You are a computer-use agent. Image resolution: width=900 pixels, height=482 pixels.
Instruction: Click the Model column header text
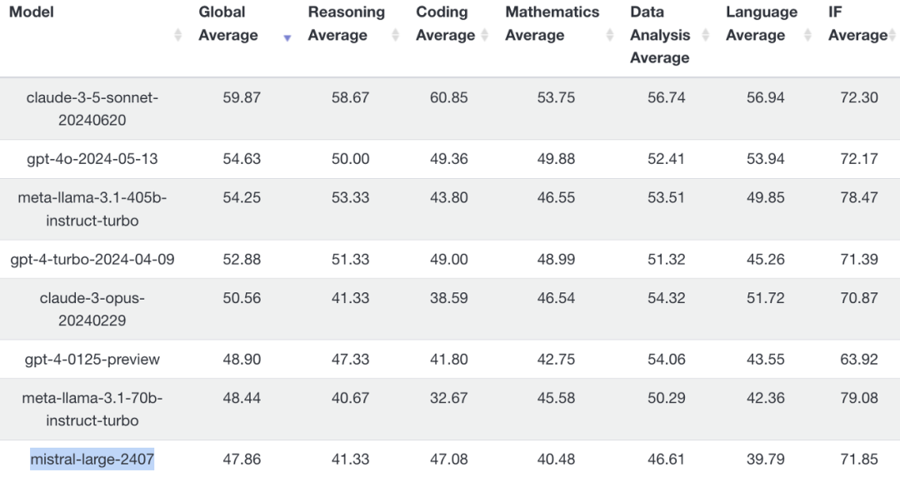coord(32,12)
